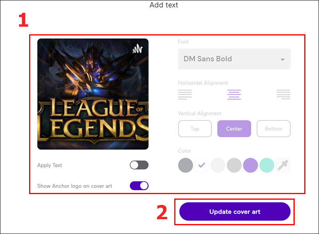Disable Show Anchor logo on cover art
319x234 pixels.
(x=139, y=186)
